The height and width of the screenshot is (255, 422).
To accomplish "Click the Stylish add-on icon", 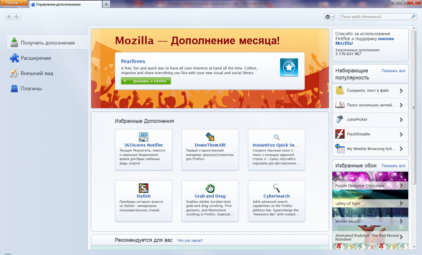I will pyautogui.click(x=143, y=188).
